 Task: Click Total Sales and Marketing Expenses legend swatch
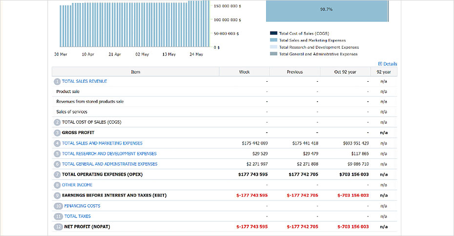click(273, 40)
